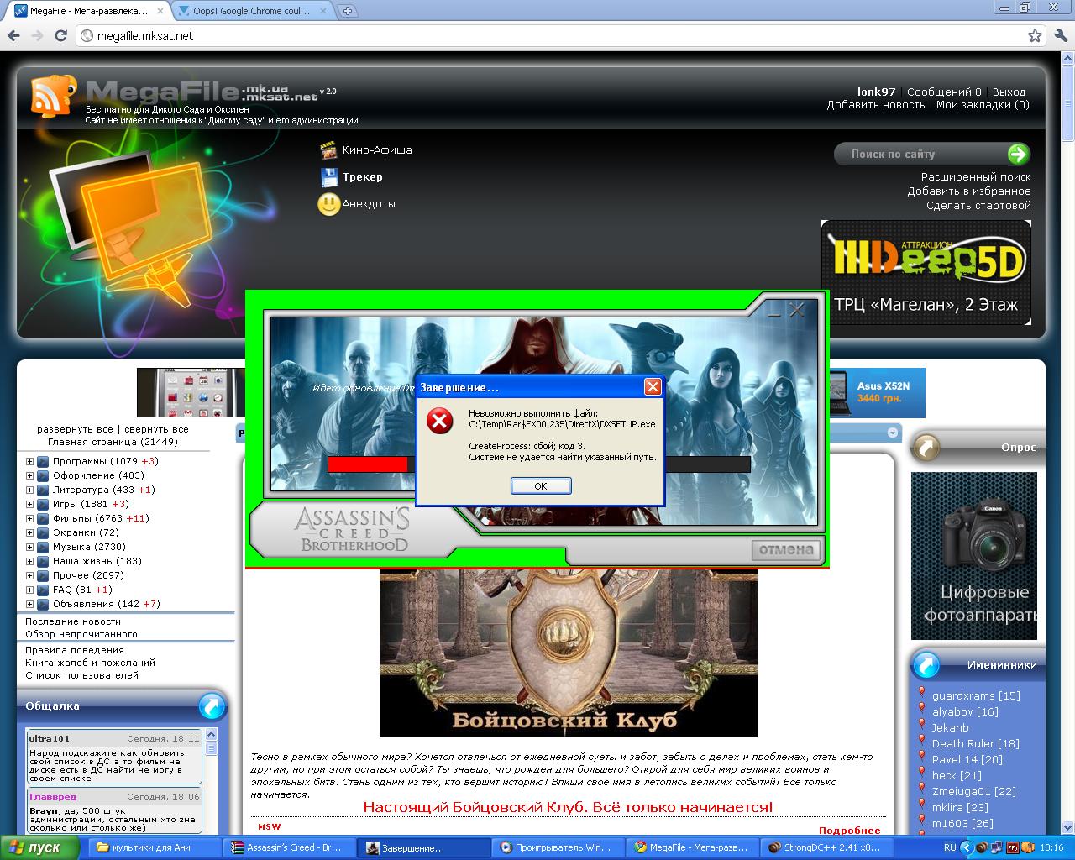
Task: Click the Подробнее link
Action: [849, 831]
